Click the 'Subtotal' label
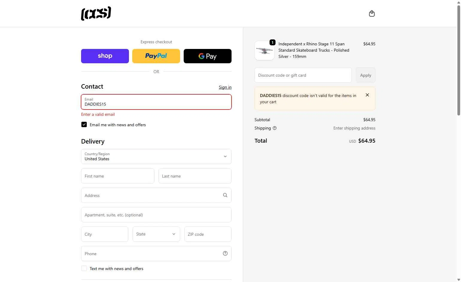The image size is (461, 282). [x=262, y=120]
